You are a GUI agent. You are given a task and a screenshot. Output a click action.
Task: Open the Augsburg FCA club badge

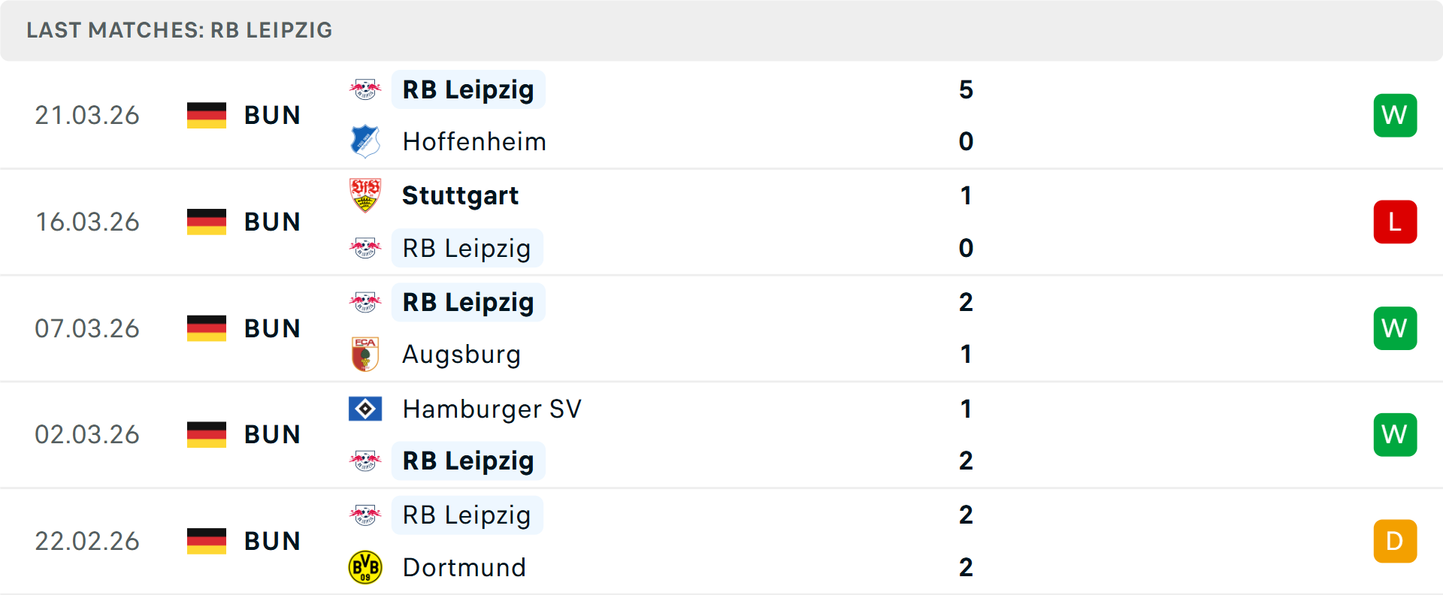point(366,354)
